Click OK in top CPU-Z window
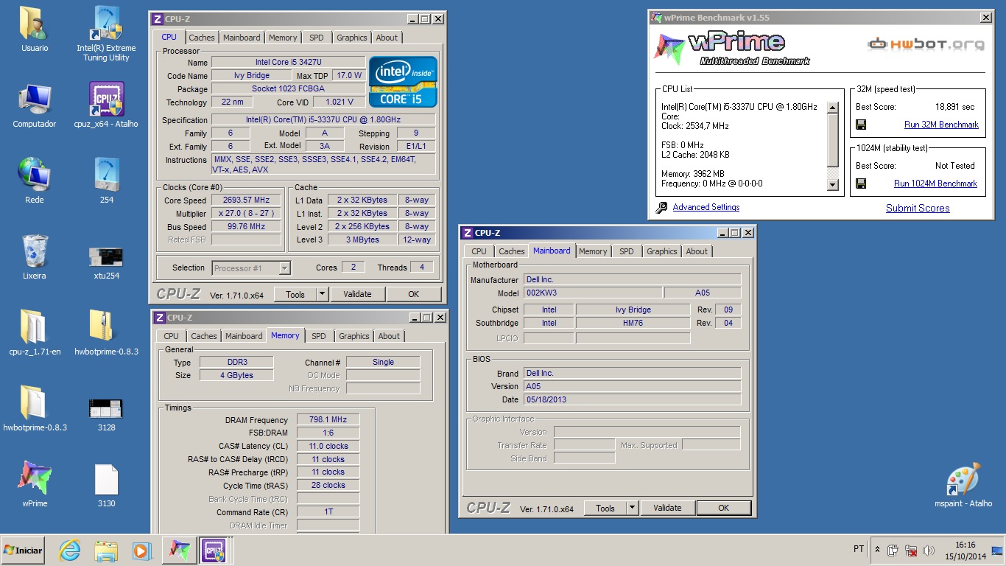 pyautogui.click(x=414, y=294)
